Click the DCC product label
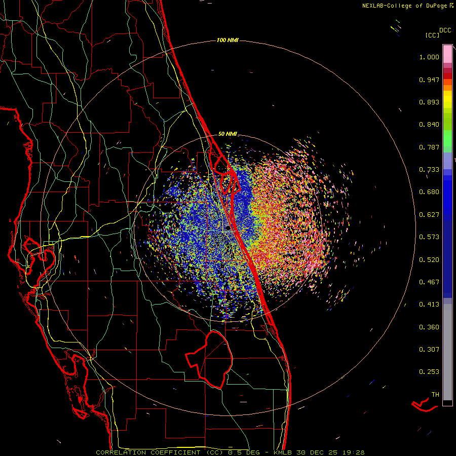The height and width of the screenshot is (456, 456). coord(445,30)
